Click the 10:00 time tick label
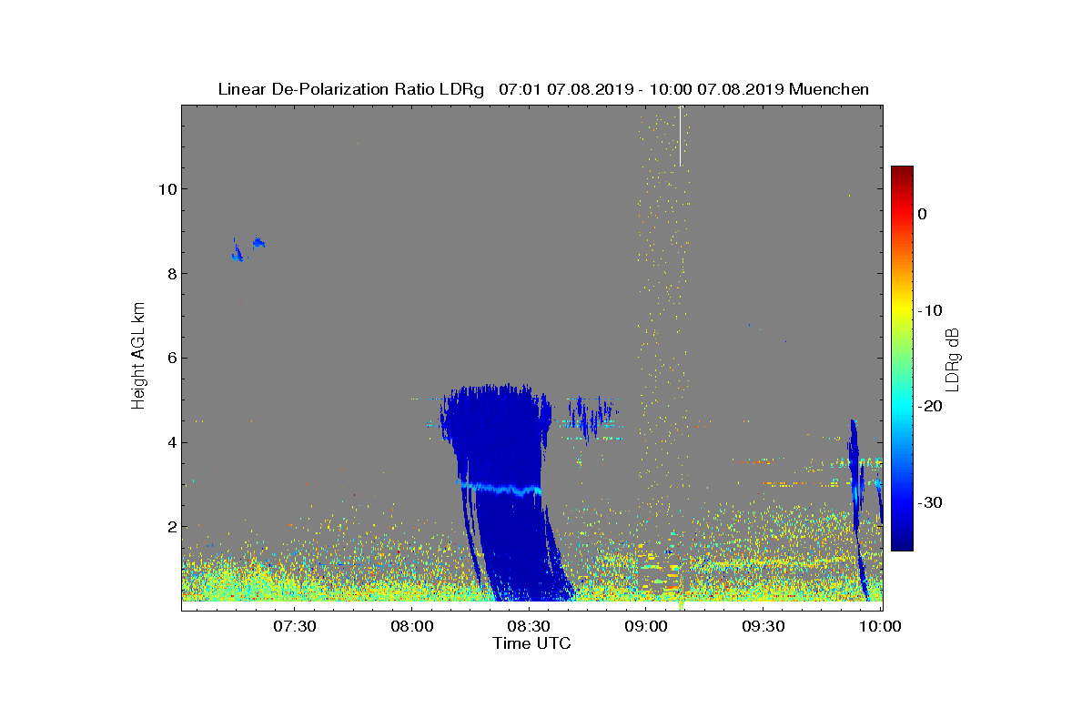Image resolution: width=1092 pixels, height=728 pixels. point(881,626)
